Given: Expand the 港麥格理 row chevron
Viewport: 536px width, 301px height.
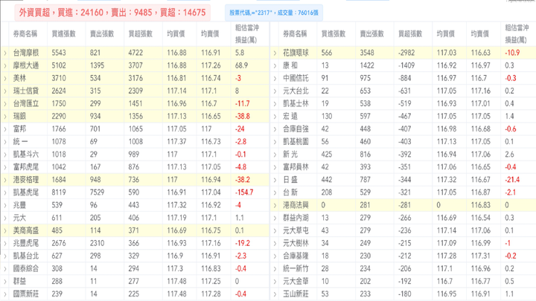Looking at the screenshot, I should (5, 180).
